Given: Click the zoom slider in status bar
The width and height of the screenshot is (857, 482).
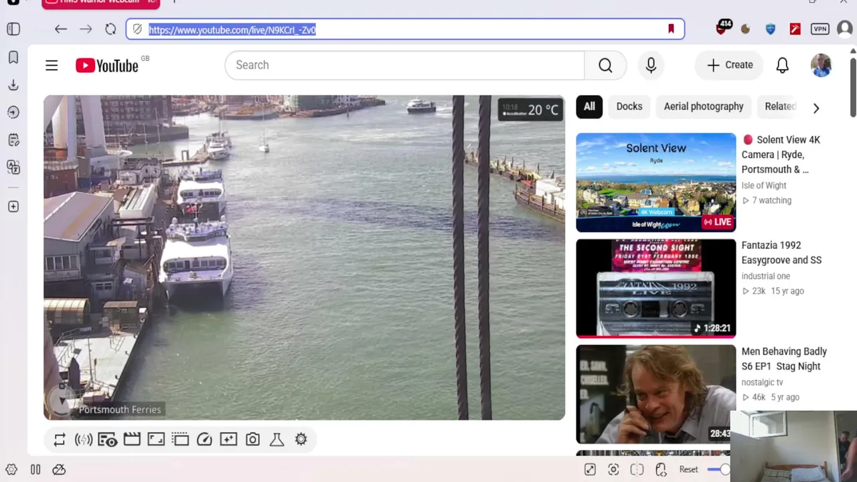Looking at the screenshot, I should pos(718,469).
